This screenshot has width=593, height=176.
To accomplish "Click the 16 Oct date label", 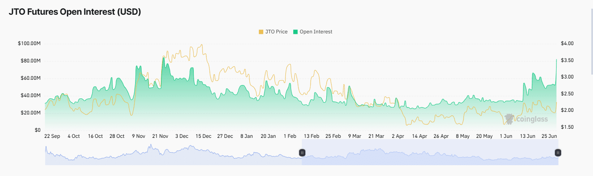I will 96,136.
